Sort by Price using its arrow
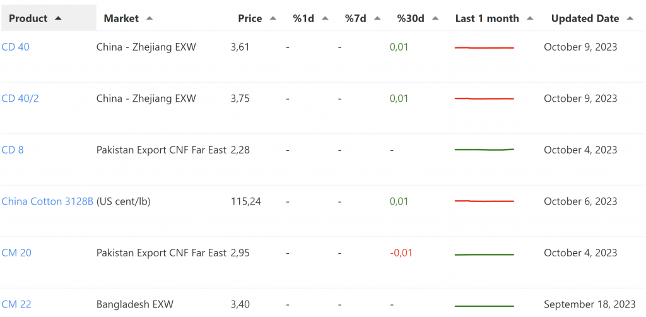This screenshot has height=317, width=646. pyautogui.click(x=273, y=18)
